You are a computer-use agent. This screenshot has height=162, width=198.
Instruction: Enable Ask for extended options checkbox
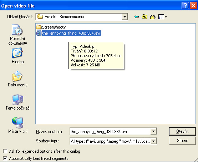pos(5,151)
